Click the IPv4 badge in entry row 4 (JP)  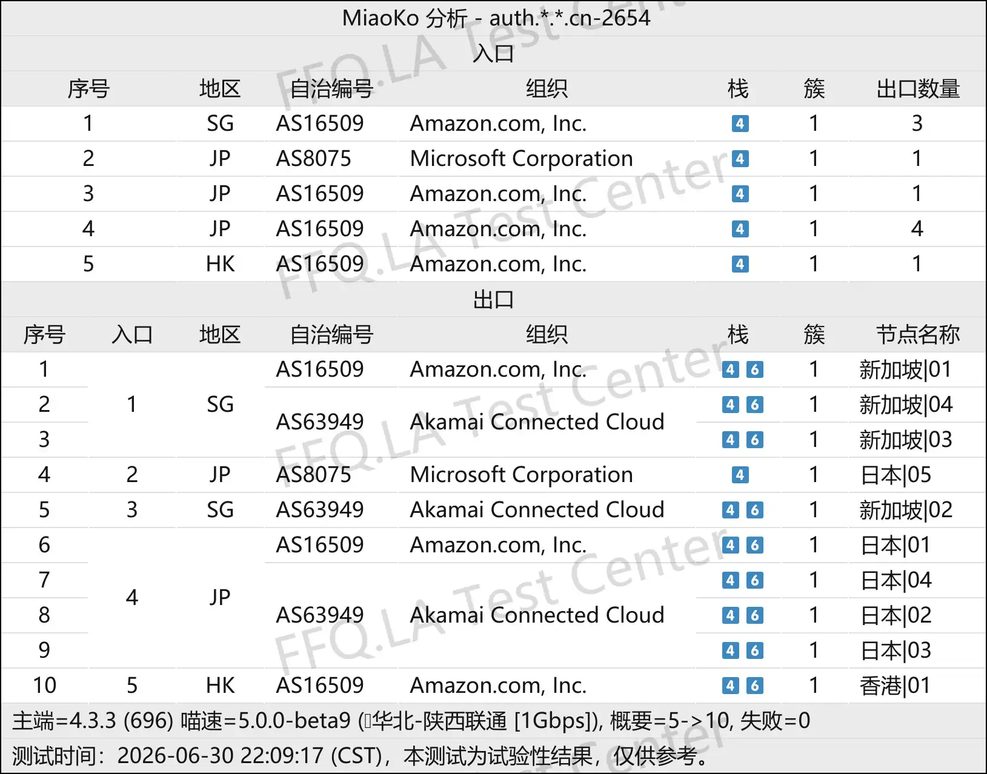tap(740, 229)
